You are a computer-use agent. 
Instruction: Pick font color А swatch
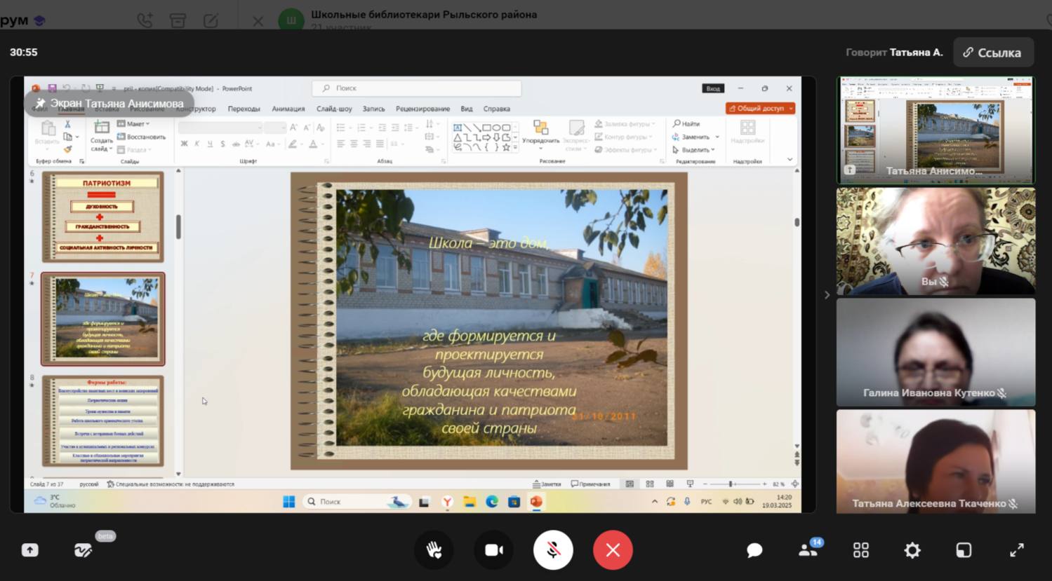(x=313, y=144)
